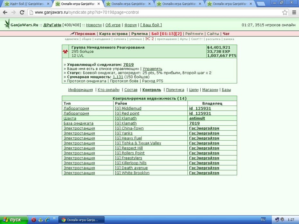The image size is (299, 224).
Task: Open the ДРуГаНн profile link
Action: pyautogui.click(x=52, y=25)
